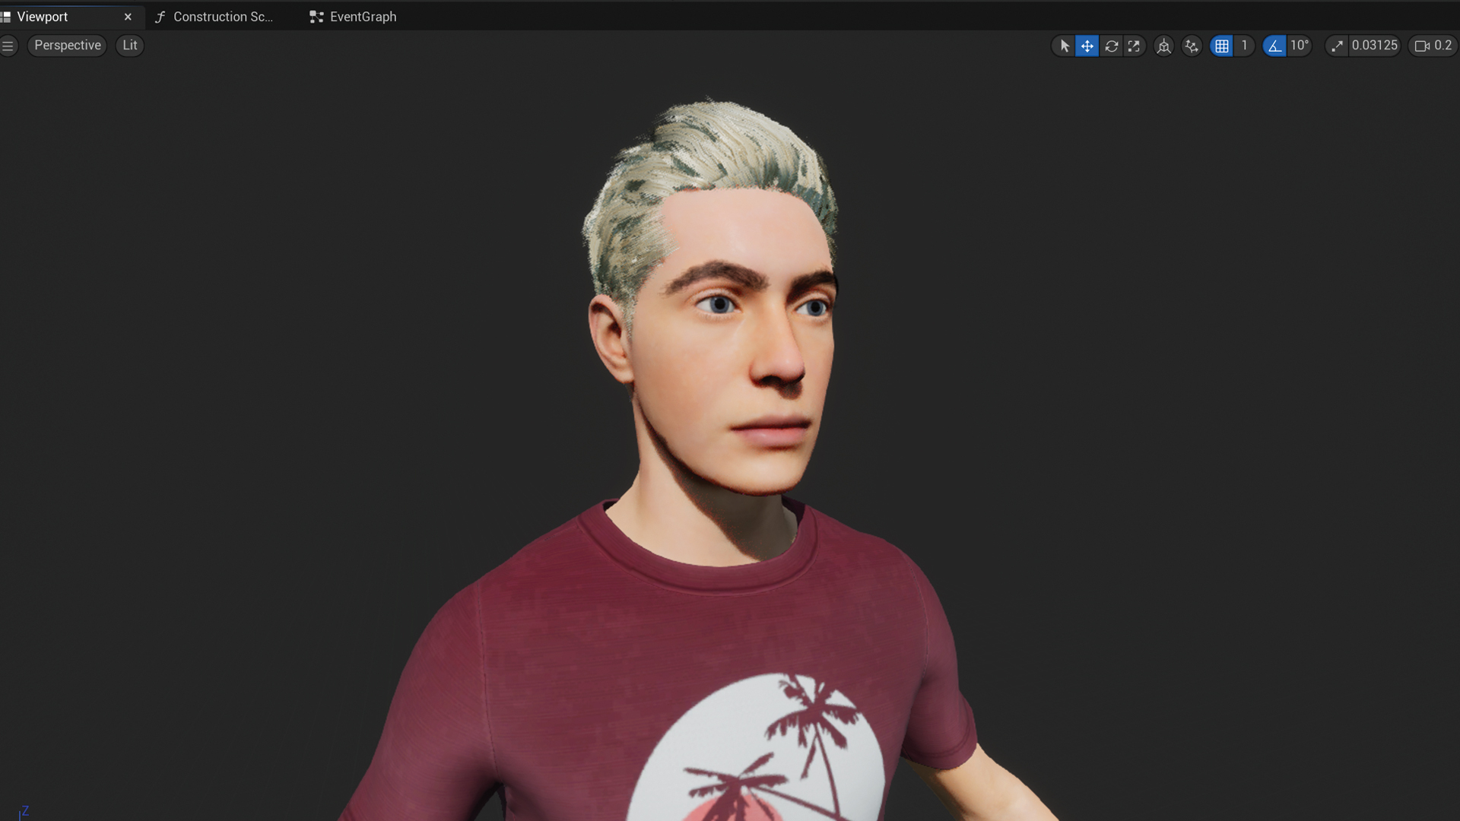
Task: Activate the Scale tool
Action: tap(1134, 46)
